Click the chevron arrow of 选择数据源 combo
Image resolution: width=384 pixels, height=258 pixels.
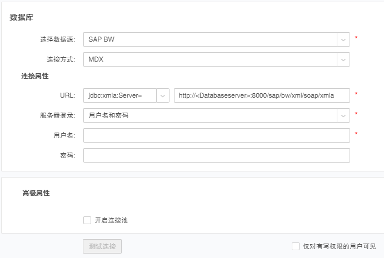tap(343, 39)
